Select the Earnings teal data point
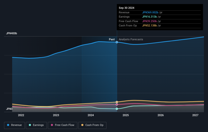This screenshot has width=208, height=132. 117,109
